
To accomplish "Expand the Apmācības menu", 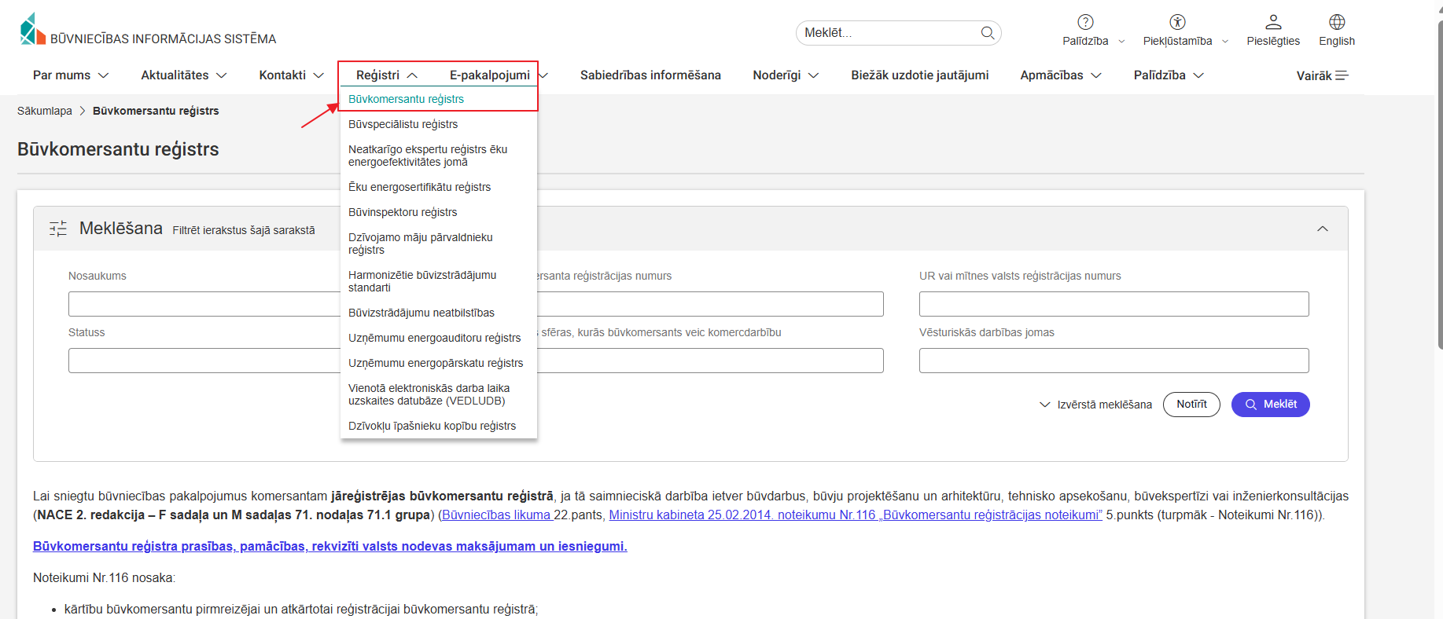I will (1061, 75).
